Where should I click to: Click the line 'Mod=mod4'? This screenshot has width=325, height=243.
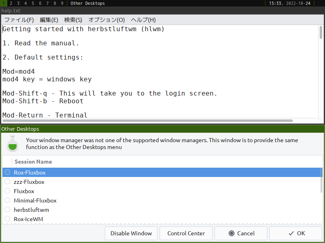tap(19, 72)
